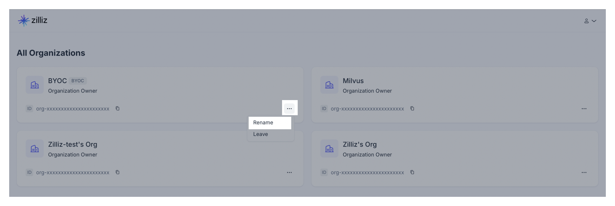
Task: Click the Milvus organization building icon
Action: (329, 85)
